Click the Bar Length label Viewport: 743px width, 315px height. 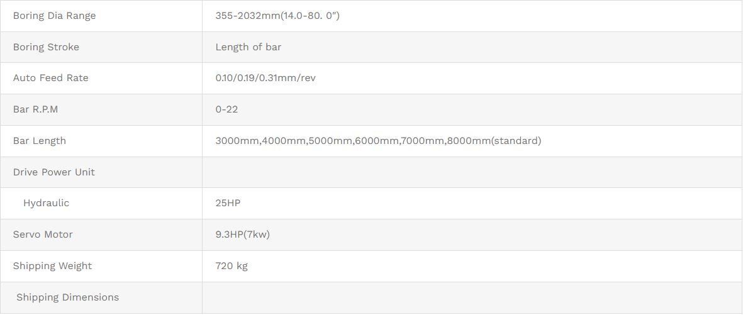tap(40, 141)
